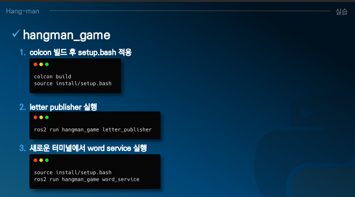Click the red dot in letter_publisher terminal
The height and width of the screenshot is (197, 355).
tap(35, 117)
